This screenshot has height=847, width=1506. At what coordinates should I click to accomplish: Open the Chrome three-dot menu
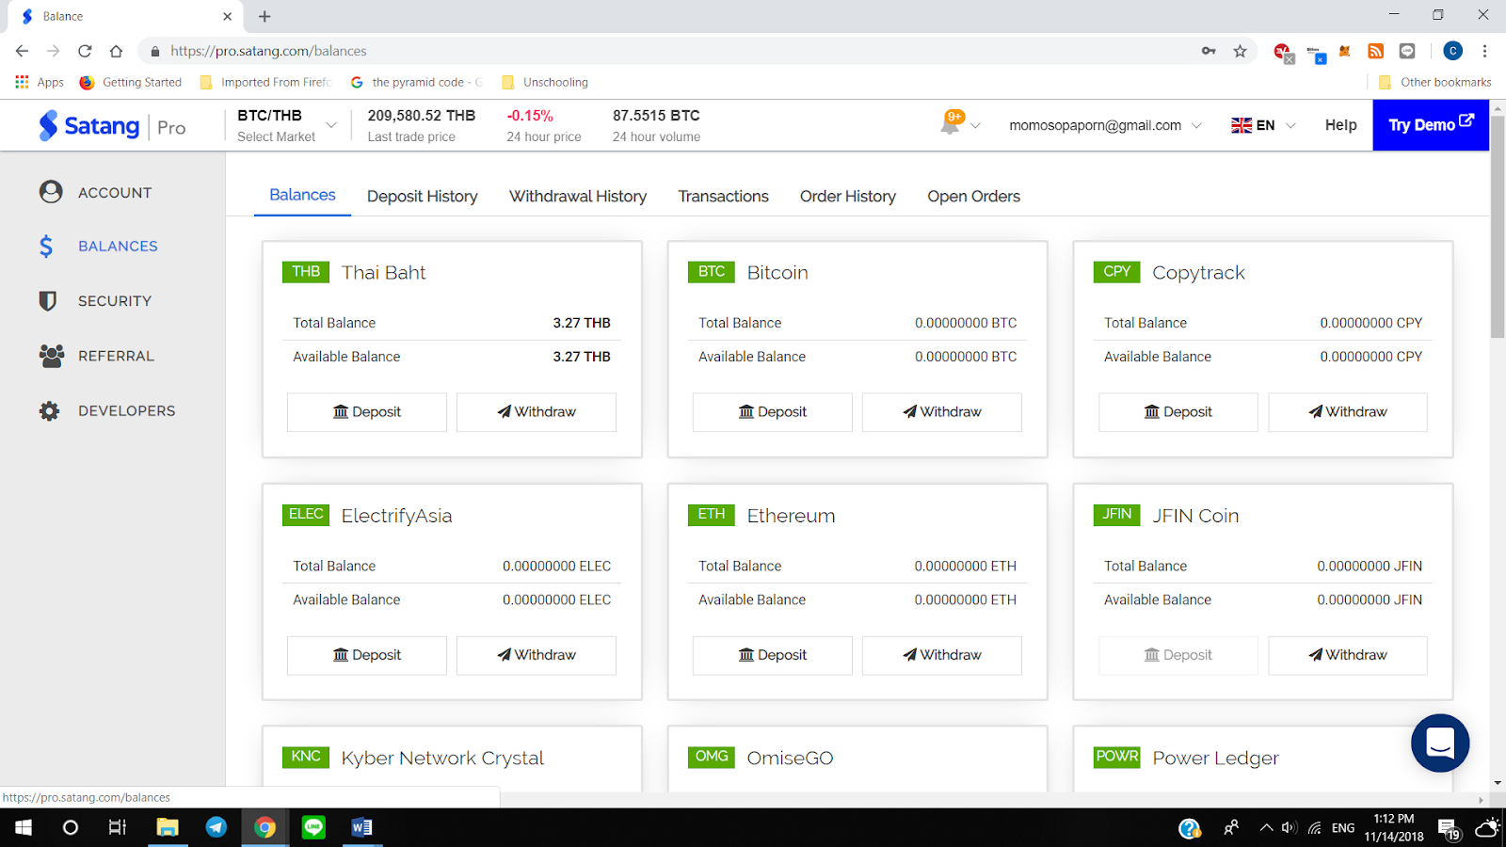coord(1484,51)
